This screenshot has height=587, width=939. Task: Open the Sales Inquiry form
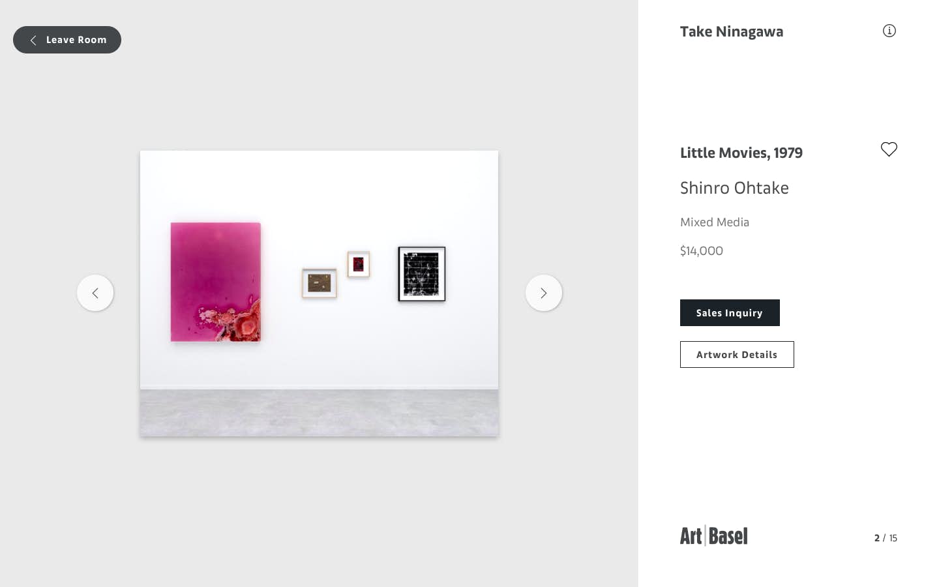tap(730, 313)
